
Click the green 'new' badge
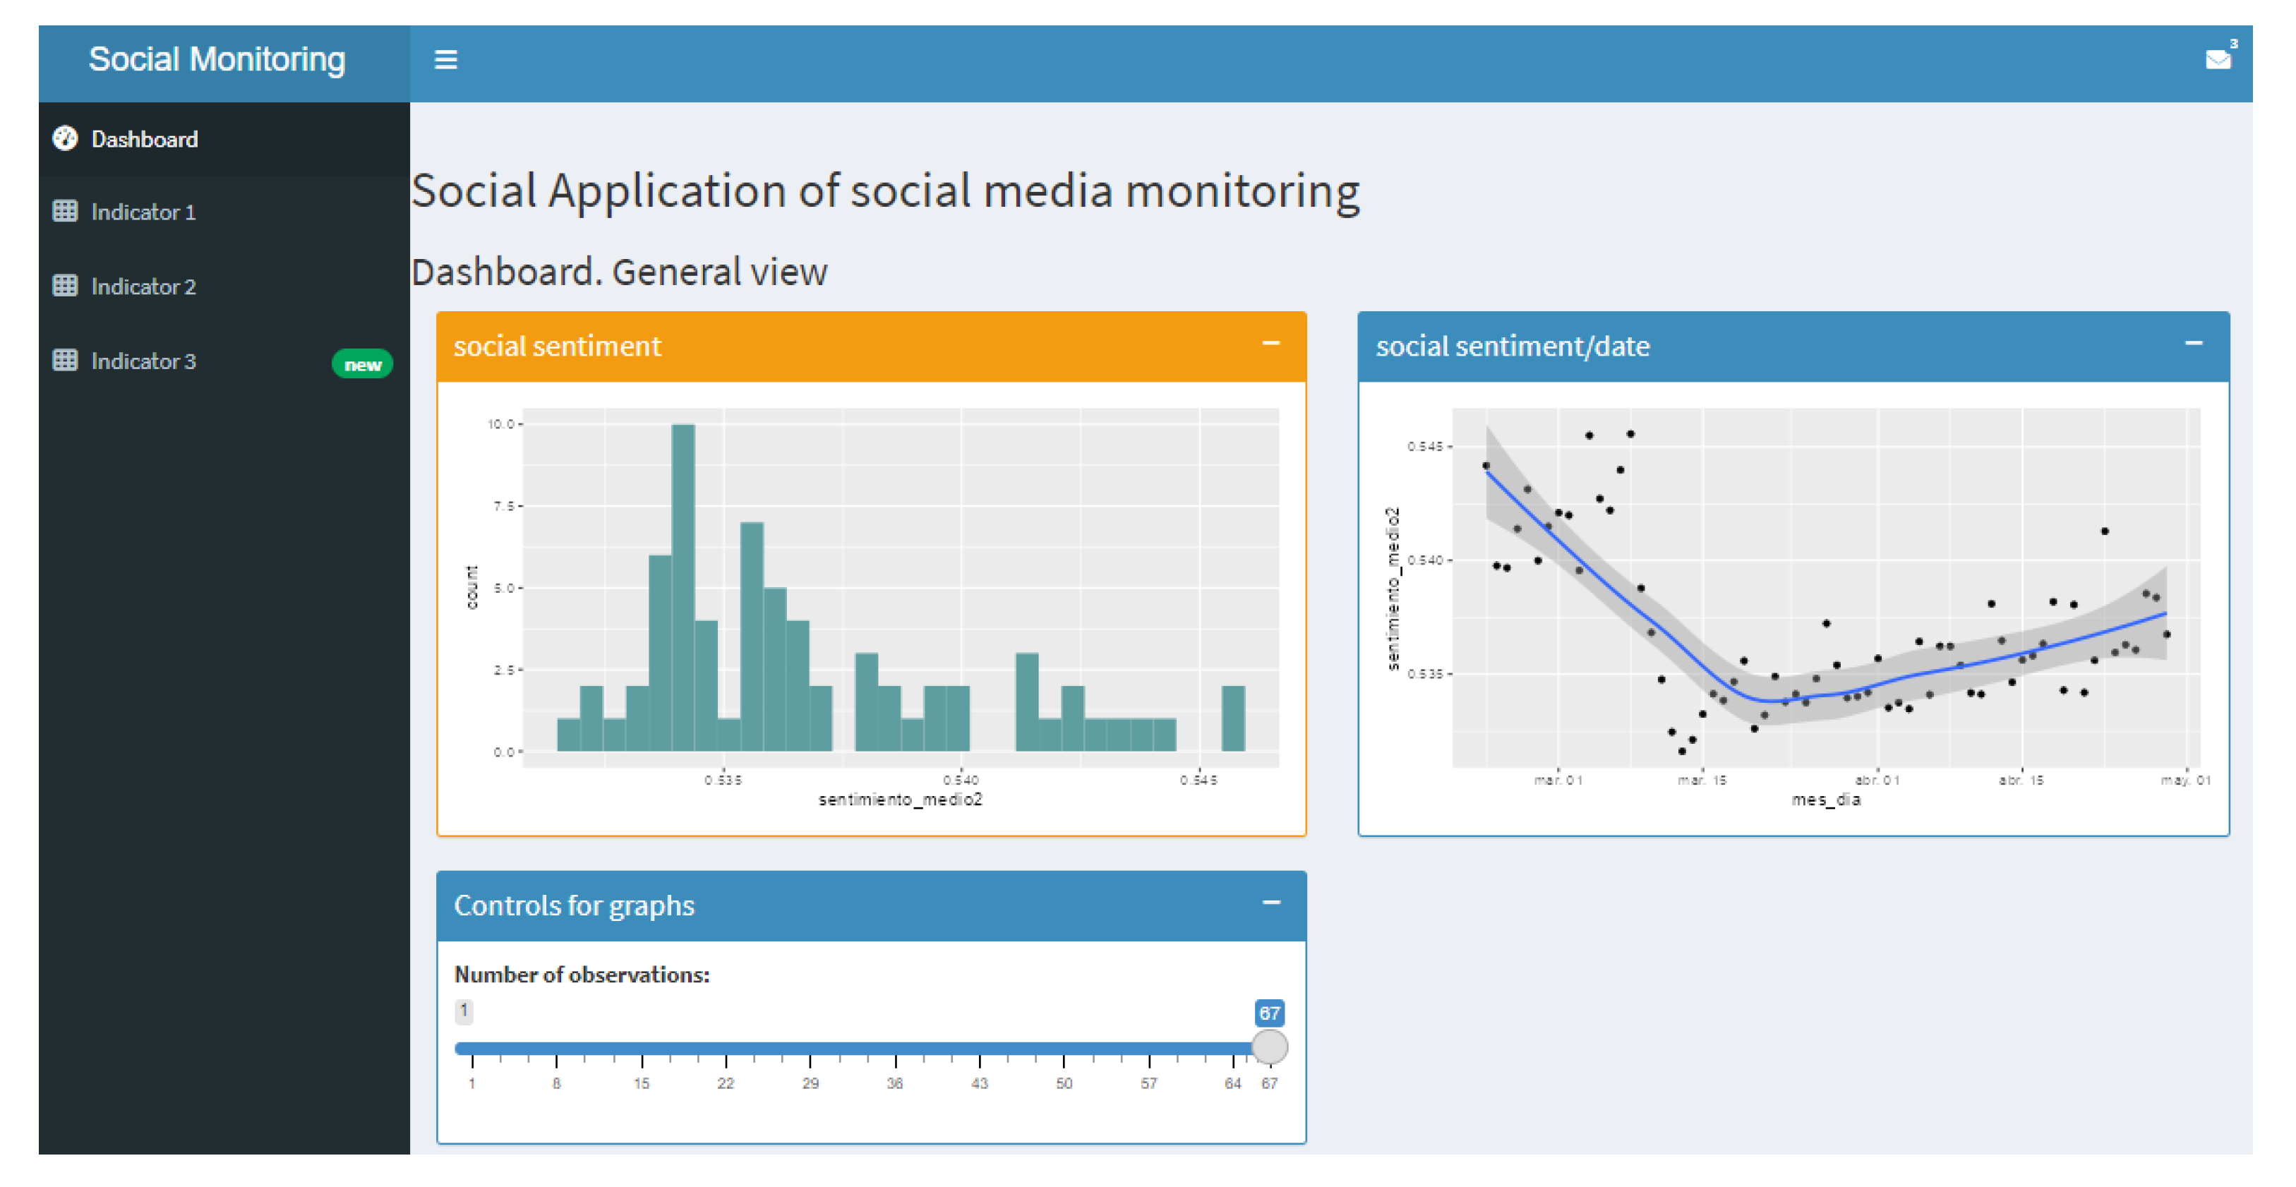[362, 363]
